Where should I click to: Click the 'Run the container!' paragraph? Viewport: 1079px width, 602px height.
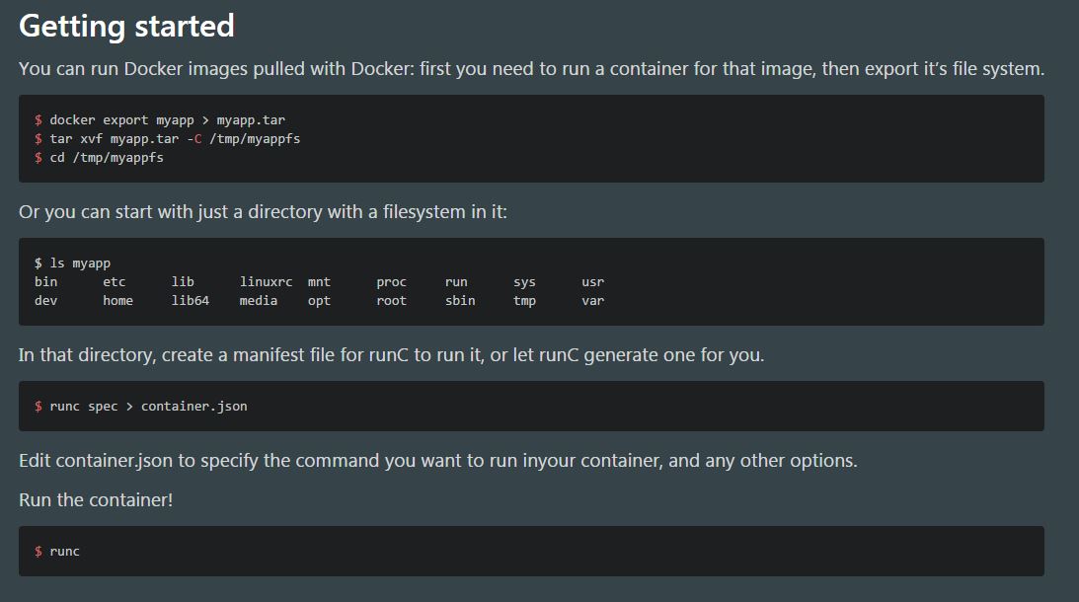point(96,500)
